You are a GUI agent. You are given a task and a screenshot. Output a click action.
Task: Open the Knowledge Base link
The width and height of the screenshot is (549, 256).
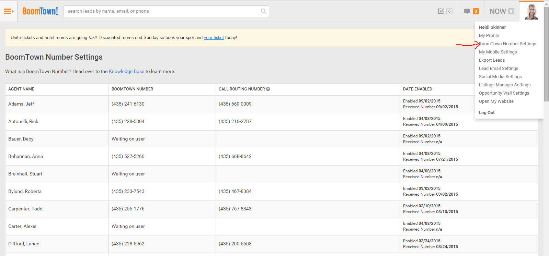pos(127,71)
